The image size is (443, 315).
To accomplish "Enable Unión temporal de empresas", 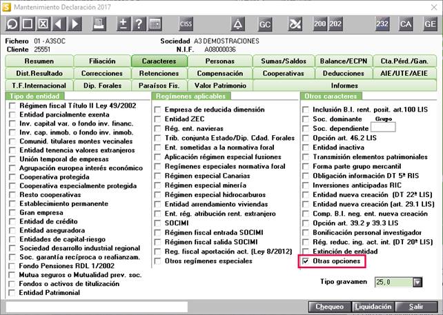I will [12, 159].
